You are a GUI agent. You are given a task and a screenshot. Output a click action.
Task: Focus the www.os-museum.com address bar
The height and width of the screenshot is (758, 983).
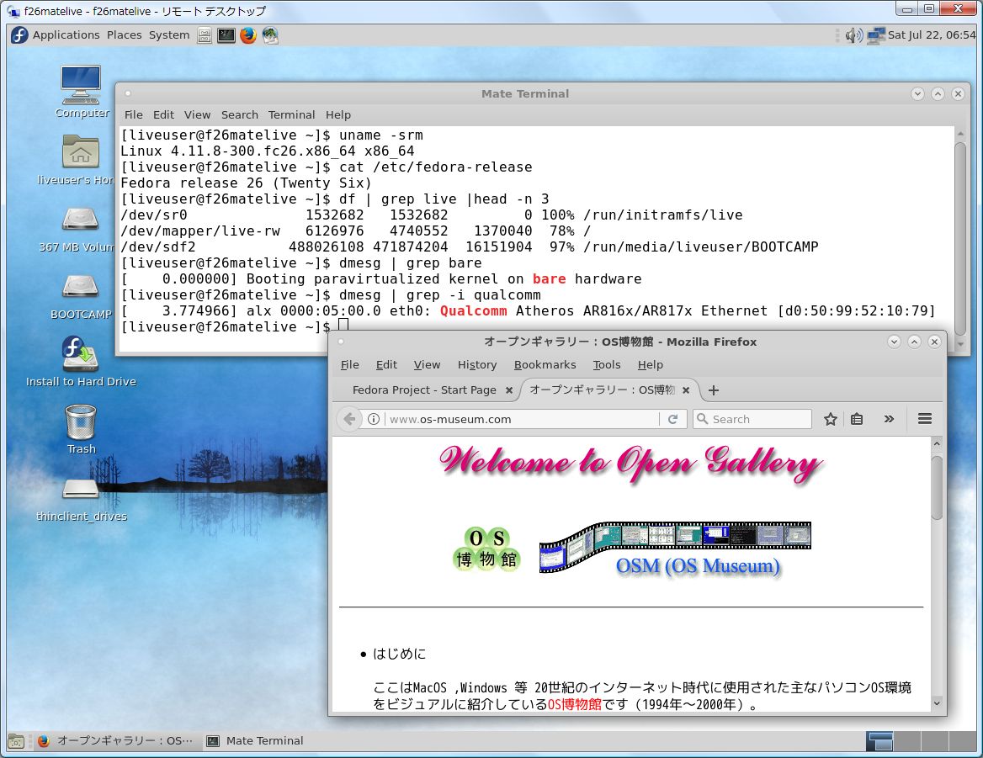[522, 419]
